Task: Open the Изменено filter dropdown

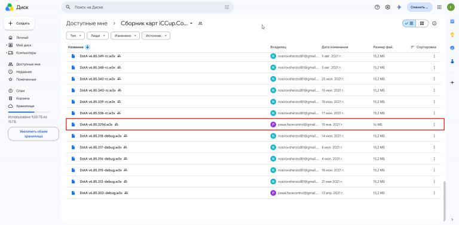Action: click(x=126, y=36)
